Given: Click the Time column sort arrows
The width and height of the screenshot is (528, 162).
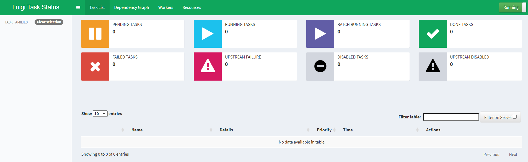Looking at the screenshot, I should pos(417,130).
